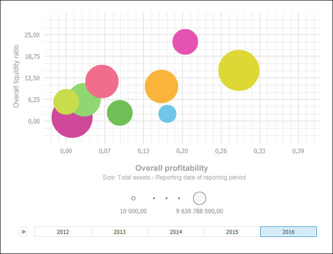Jump to 2015 on the timeline
Image resolution: width=333 pixels, height=254 pixels.
coord(232,232)
